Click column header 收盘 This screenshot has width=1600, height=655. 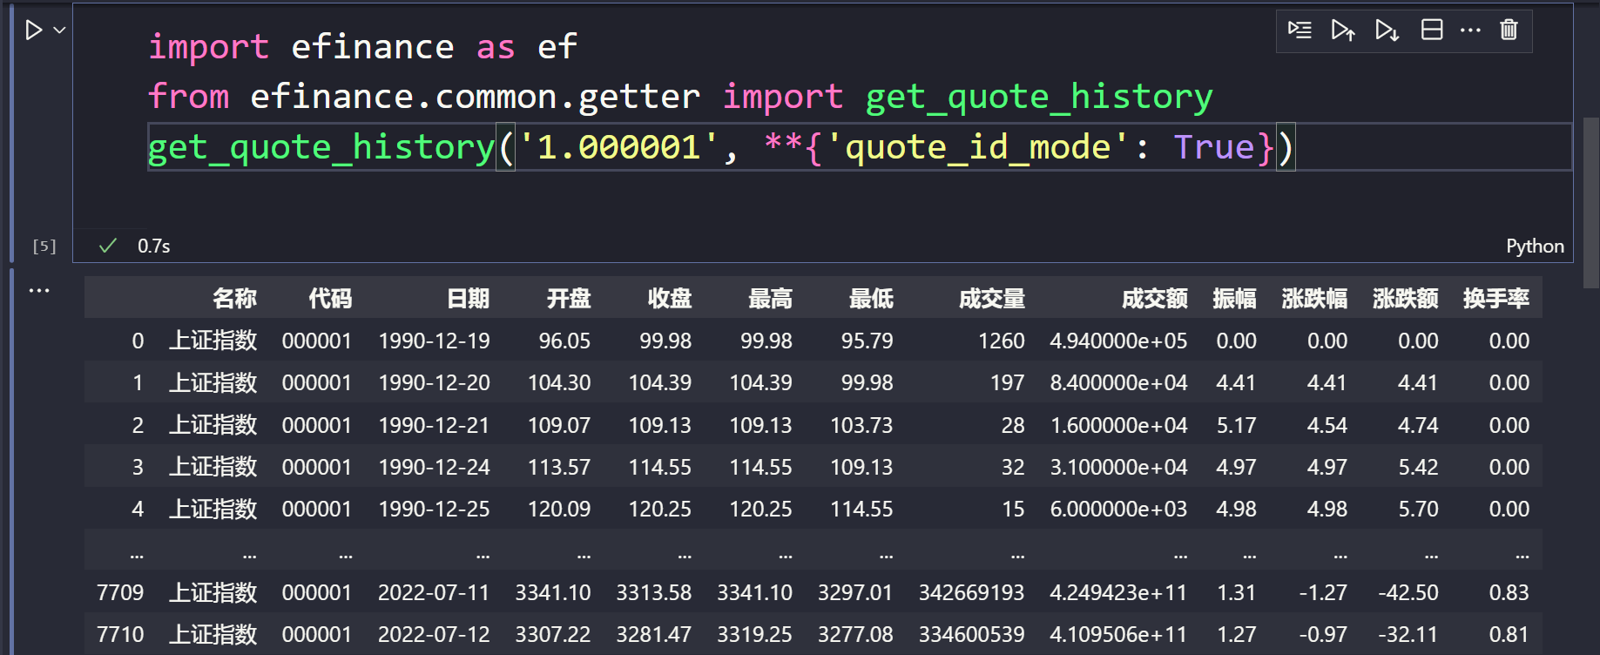[x=670, y=299]
